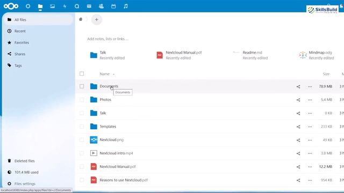Sort the list by Name column
Image resolution: width=344 pixels, height=193 pixels.
point(105,74)
